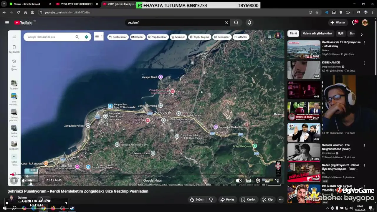Start voice search with the microphone
Screen dimensions: 377x212
pos(249,22)
